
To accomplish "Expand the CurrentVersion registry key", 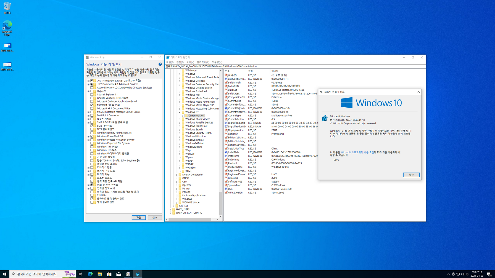I will click(183, 116).
